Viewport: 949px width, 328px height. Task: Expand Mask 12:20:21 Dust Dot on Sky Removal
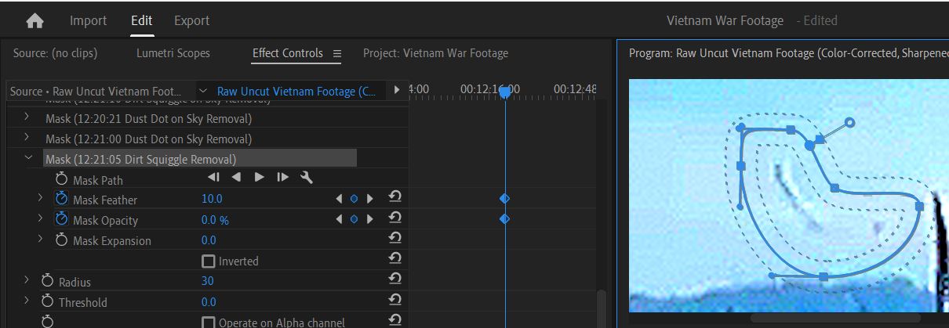point(27,118)
